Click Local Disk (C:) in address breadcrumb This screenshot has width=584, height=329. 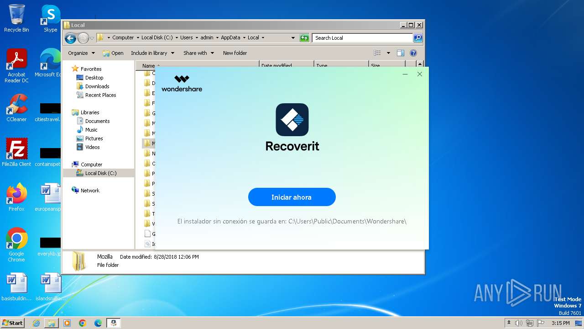coord(157,38)
